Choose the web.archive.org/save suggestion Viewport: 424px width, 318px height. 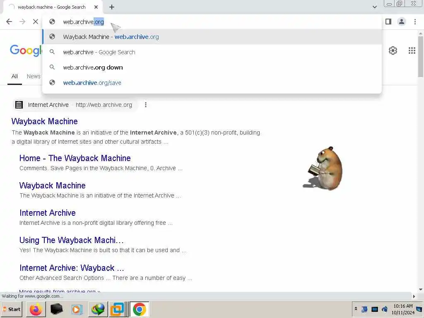point(212,82)
